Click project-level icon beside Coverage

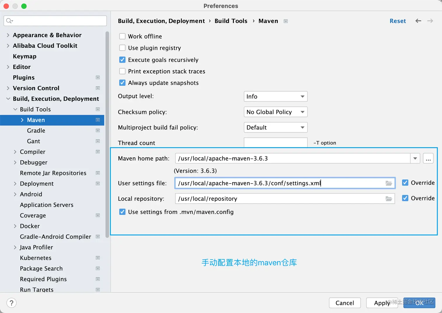(98, 215)
